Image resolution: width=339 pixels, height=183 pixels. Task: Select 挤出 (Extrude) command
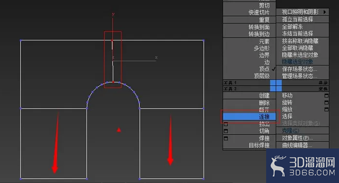[x=264, y=124]
